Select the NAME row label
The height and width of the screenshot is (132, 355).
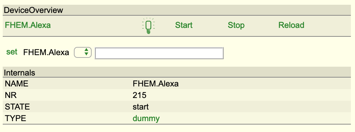tap(16, 84)
